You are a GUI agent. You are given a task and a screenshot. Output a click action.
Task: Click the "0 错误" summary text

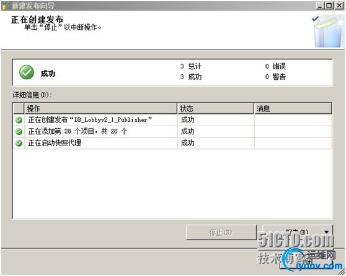click(x=275, y=66)
